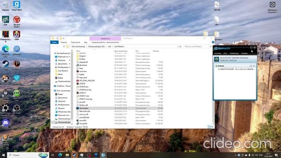Open the Корзина desktop icon
The height and width of the screenshot is (158, 281).
5,6
